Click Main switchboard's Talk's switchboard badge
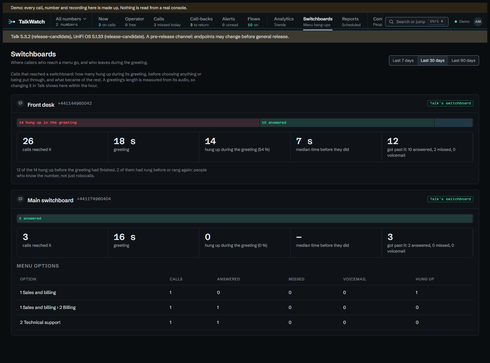This screenshot has width=490, height=363. tap(450, 199)
